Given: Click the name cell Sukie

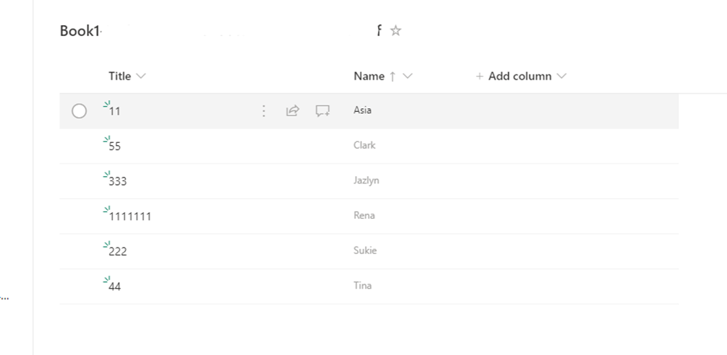Looking at the screenshot, I should coord(365,250).
